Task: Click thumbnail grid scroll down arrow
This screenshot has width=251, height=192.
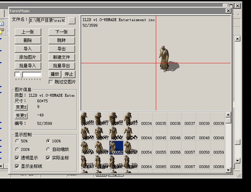Action: pos(228,170)
